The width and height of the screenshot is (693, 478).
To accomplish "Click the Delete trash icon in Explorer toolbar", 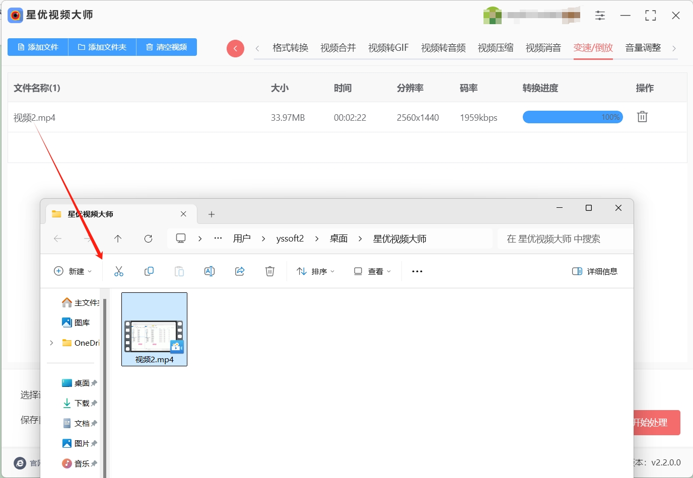I will pyautogui.click(x=270, y=271).
